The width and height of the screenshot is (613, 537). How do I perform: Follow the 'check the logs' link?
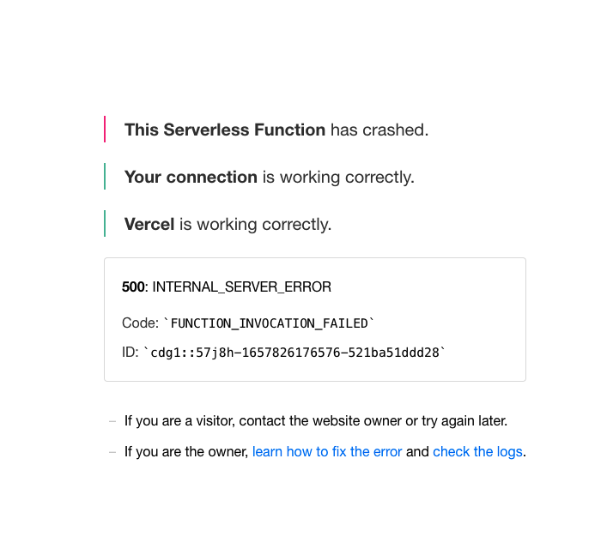[477, 451]
